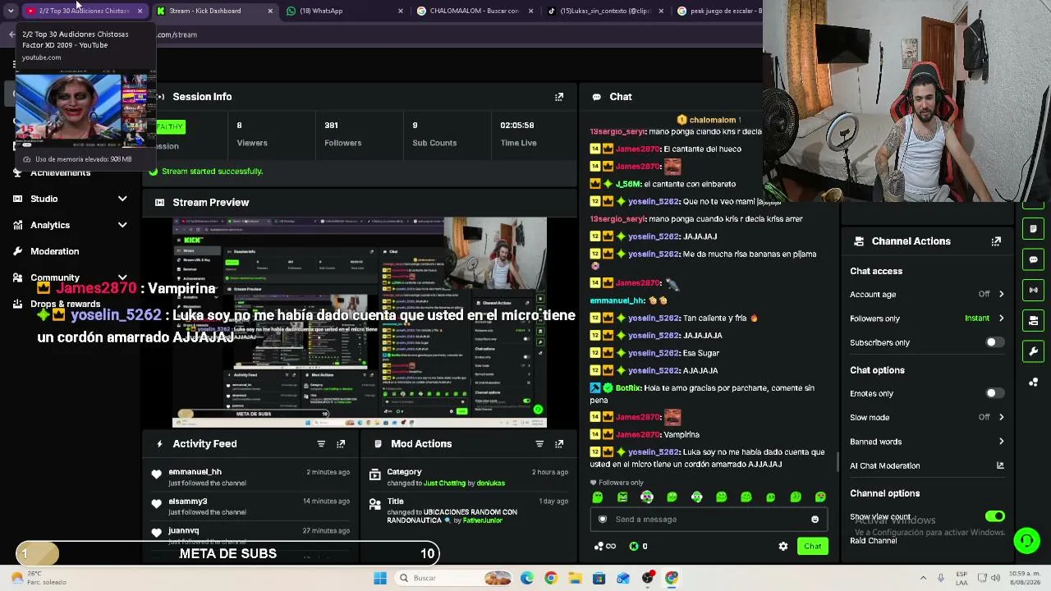This screenshot has height=591, width=1051.
Task: Click the META DE SUBS progress bar
Action: [228, 554]
